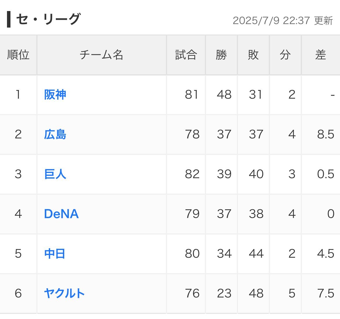Select 巨人's 82 games cell
This screenshot has height=319, width=340.
click(186, 174)
